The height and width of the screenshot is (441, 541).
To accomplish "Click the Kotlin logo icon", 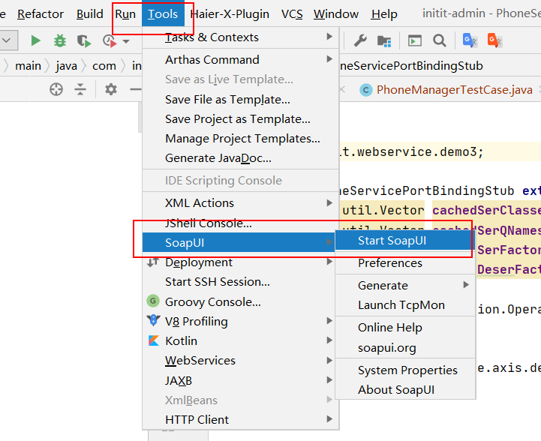I will point(154,340).
